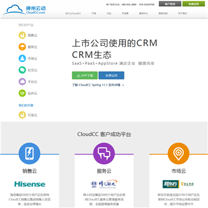Open the 平台云 cloud sidebar icon
The image size is (208, 208).
point(22,81)
